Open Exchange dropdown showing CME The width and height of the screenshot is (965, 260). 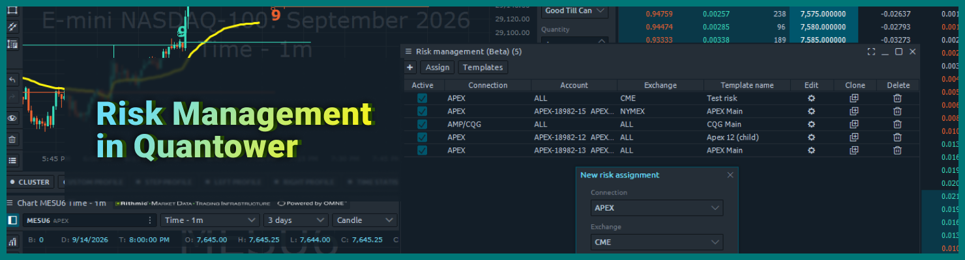(x=657, y=242)
